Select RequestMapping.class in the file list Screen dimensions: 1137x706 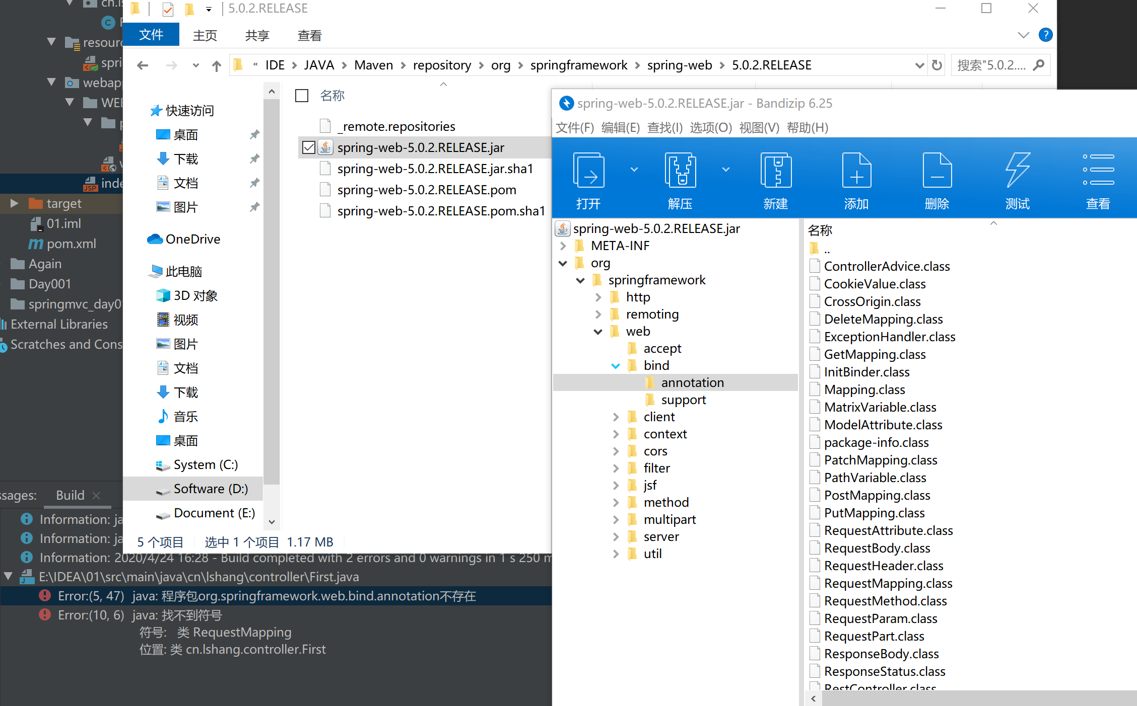click(888, 583)
